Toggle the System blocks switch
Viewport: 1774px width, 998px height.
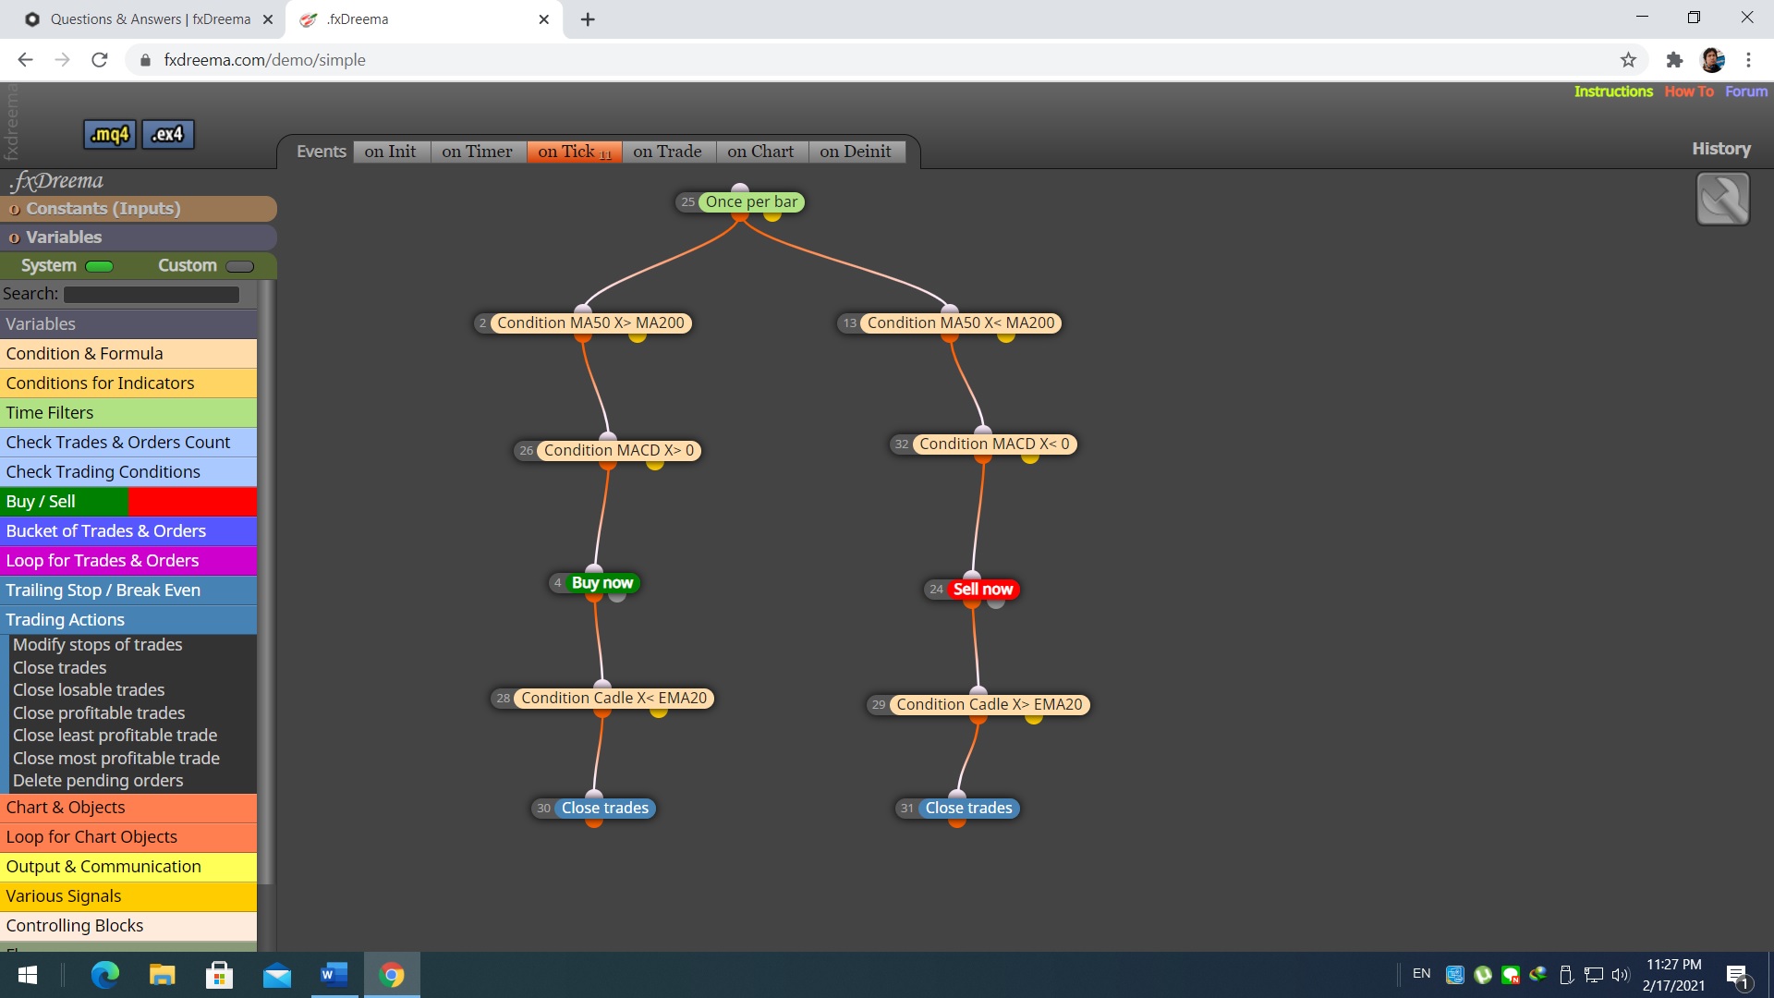tap(99, 266)
